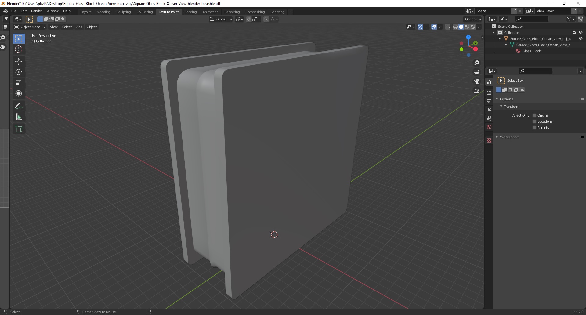Expand the Workspace panel

[x=497, y=137]
